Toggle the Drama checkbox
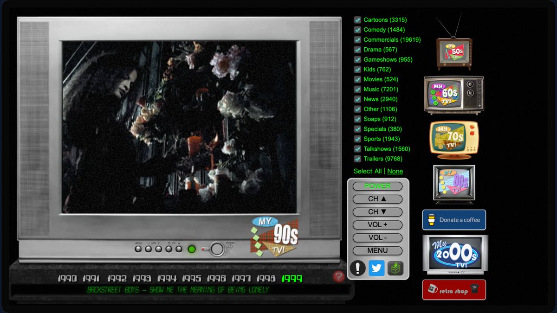The image size is (557, 313). (x=357, y=50)
